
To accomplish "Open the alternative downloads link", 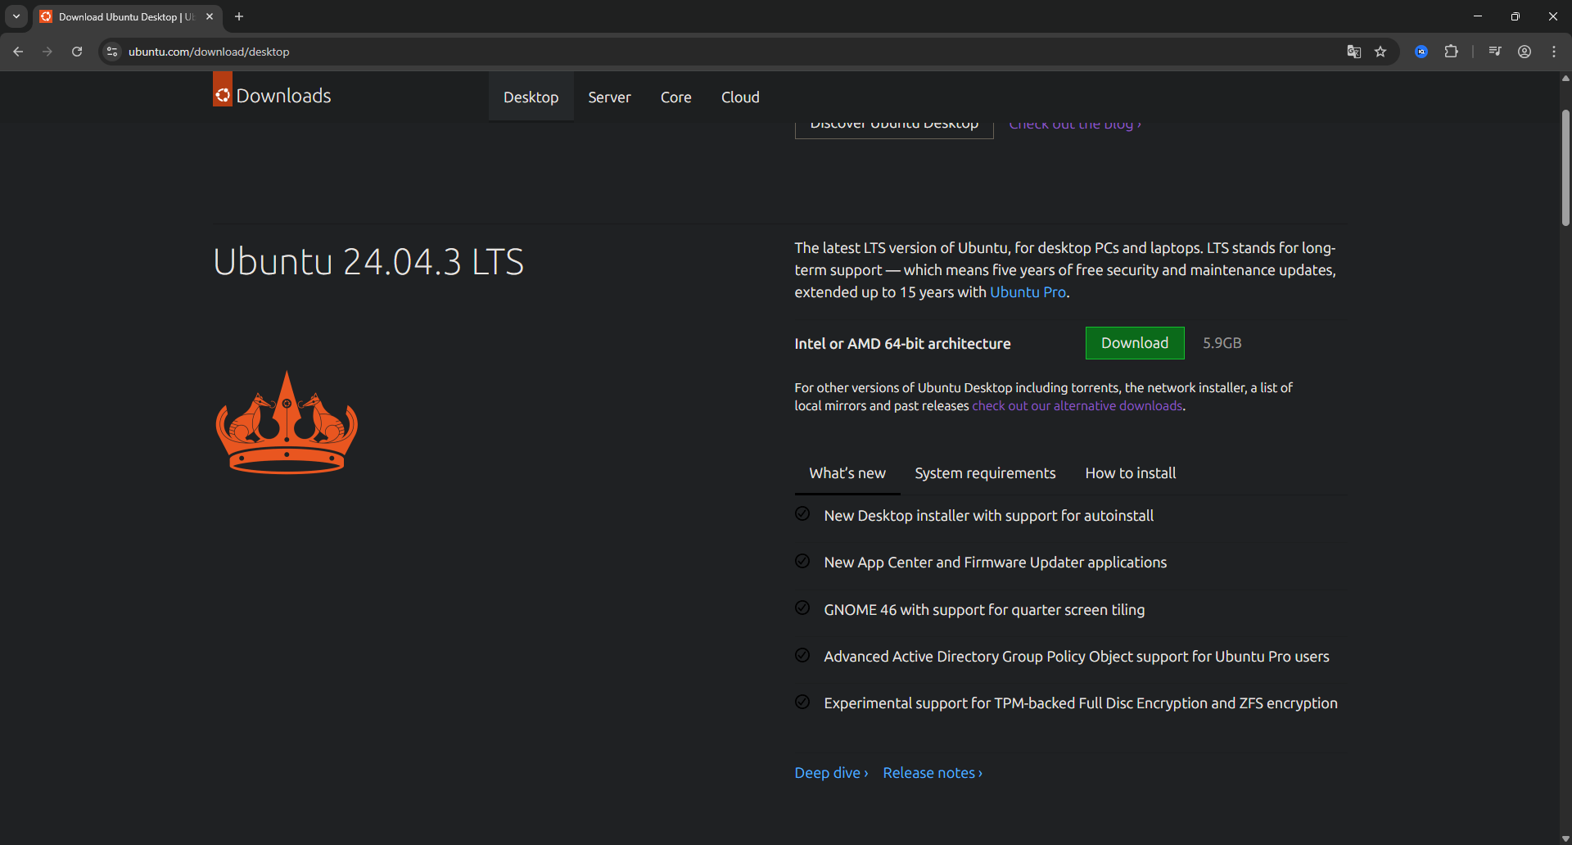I will (x=1077, y=405).
